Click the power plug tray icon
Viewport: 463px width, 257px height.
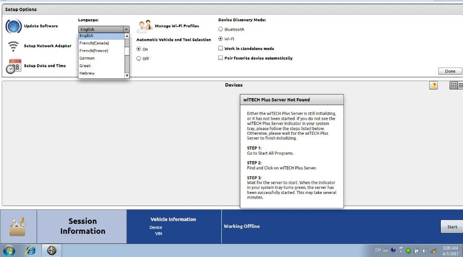point(416,251)
